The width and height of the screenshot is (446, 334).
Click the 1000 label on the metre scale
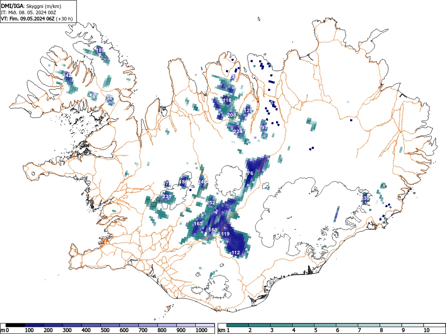202,330
